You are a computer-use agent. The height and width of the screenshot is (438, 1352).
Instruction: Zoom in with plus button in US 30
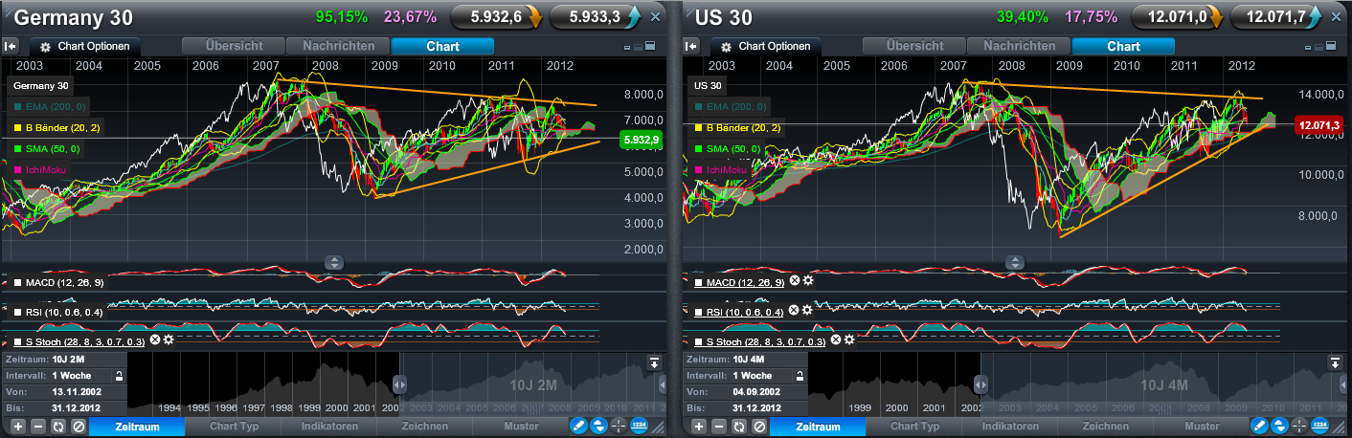[x=699, y=427]
